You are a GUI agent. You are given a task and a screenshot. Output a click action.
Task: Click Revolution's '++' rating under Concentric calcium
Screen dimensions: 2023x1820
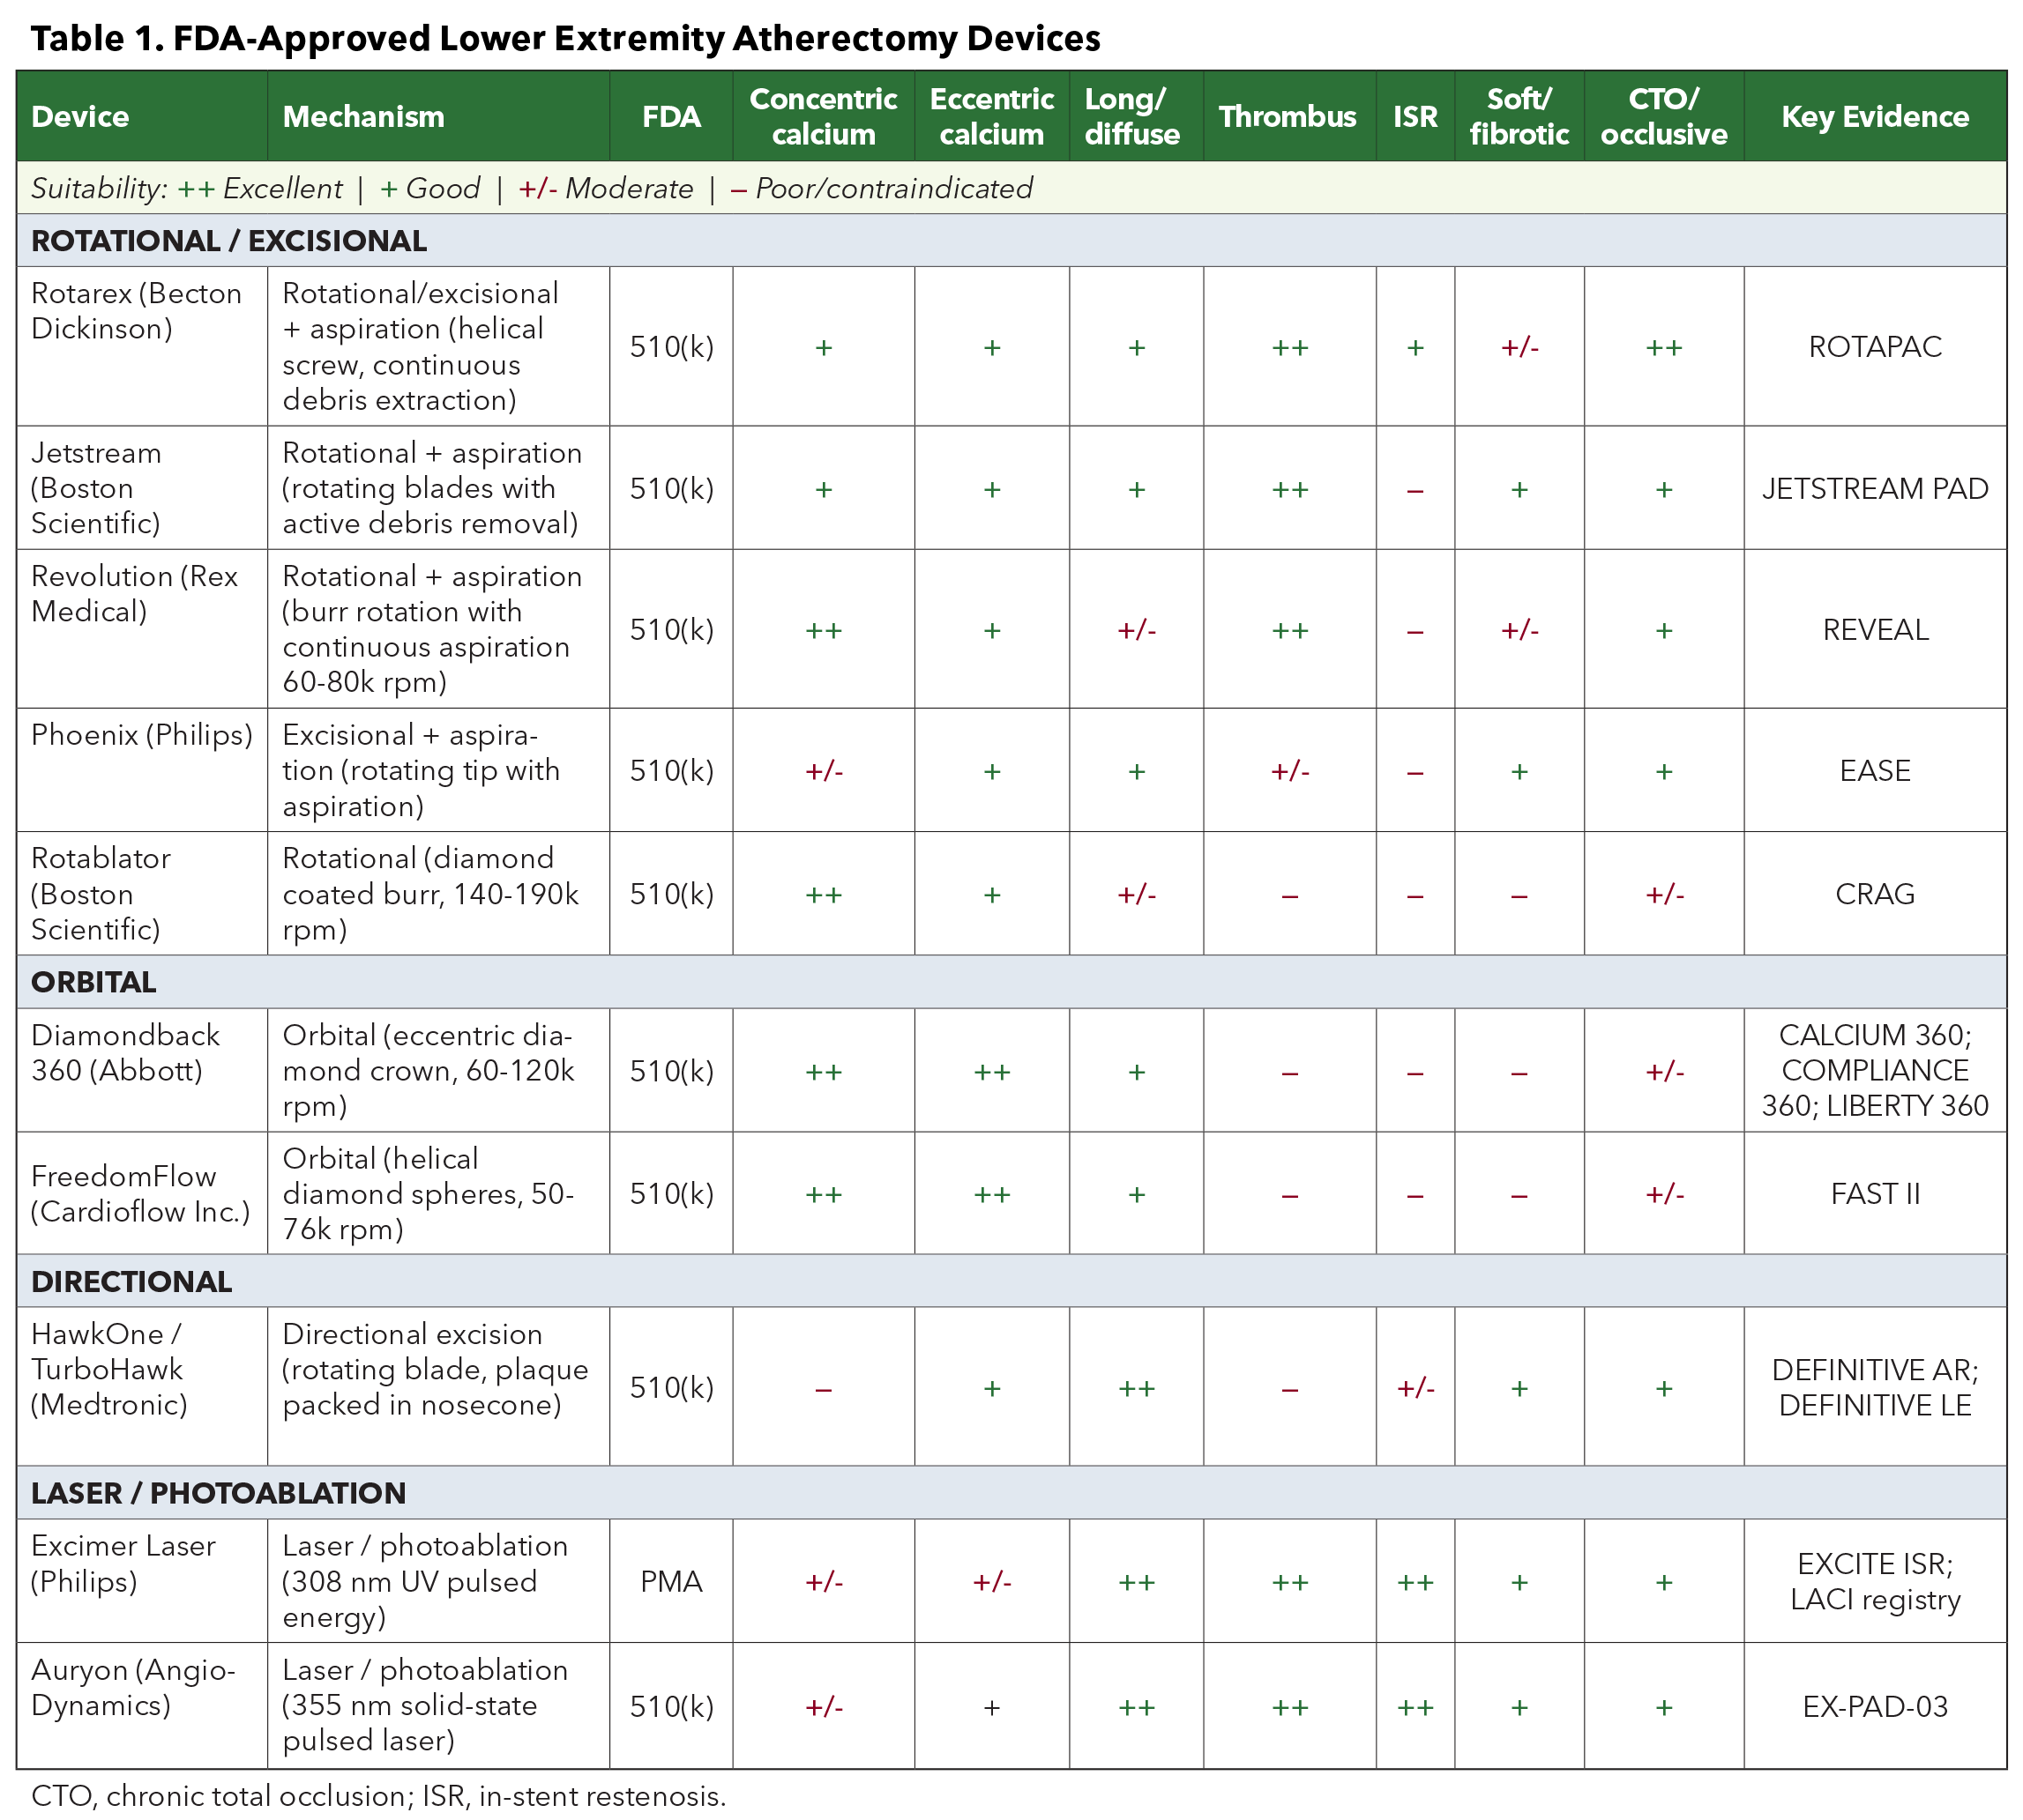tap(824, 631)
